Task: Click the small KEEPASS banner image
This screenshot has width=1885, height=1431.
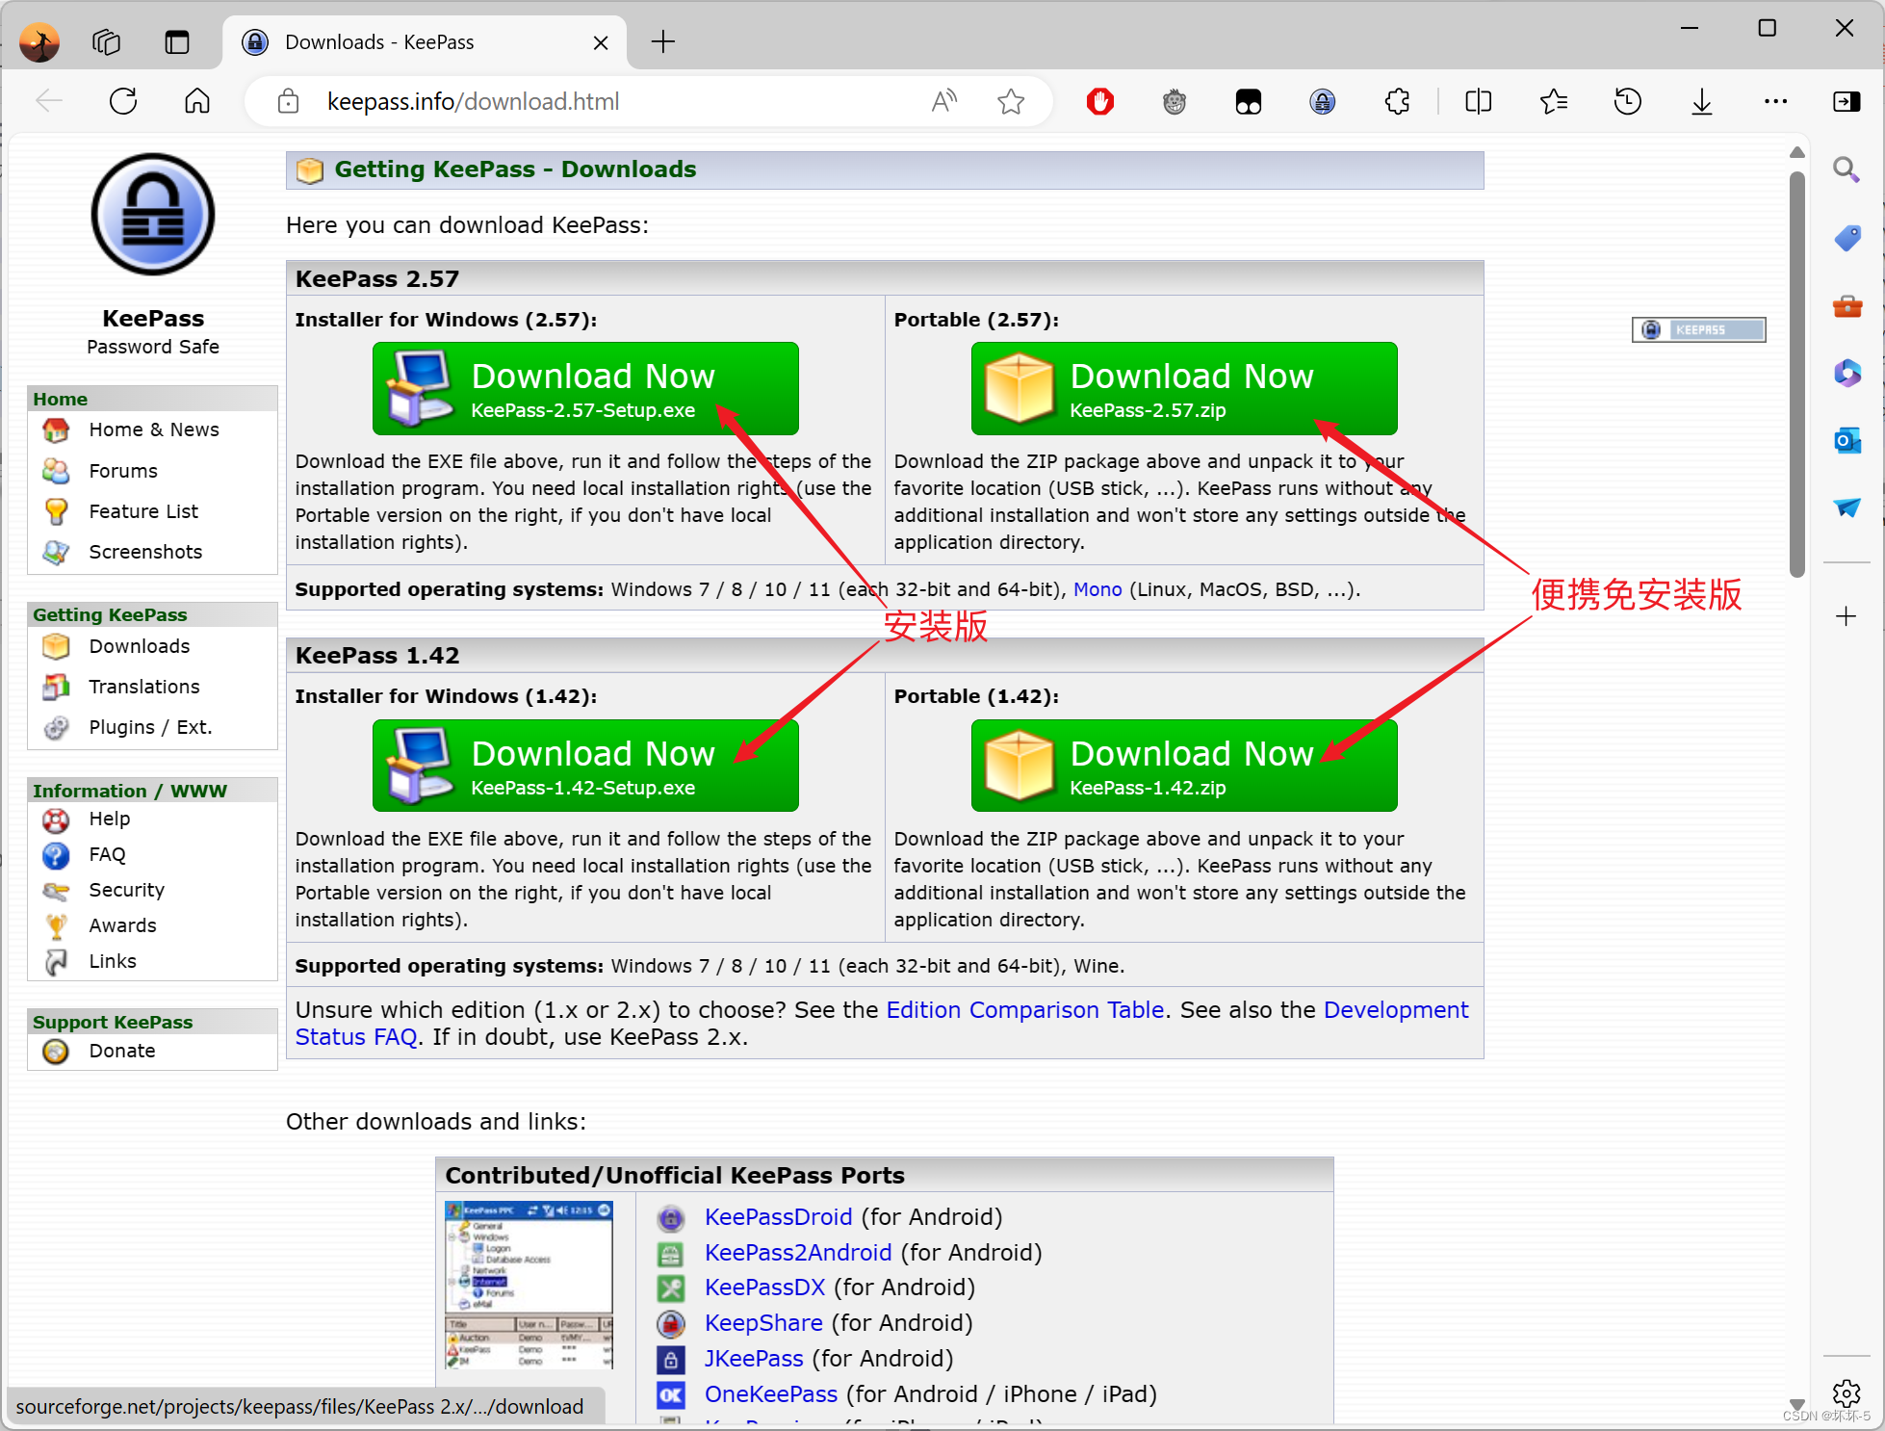Action: pos(1698,329)
